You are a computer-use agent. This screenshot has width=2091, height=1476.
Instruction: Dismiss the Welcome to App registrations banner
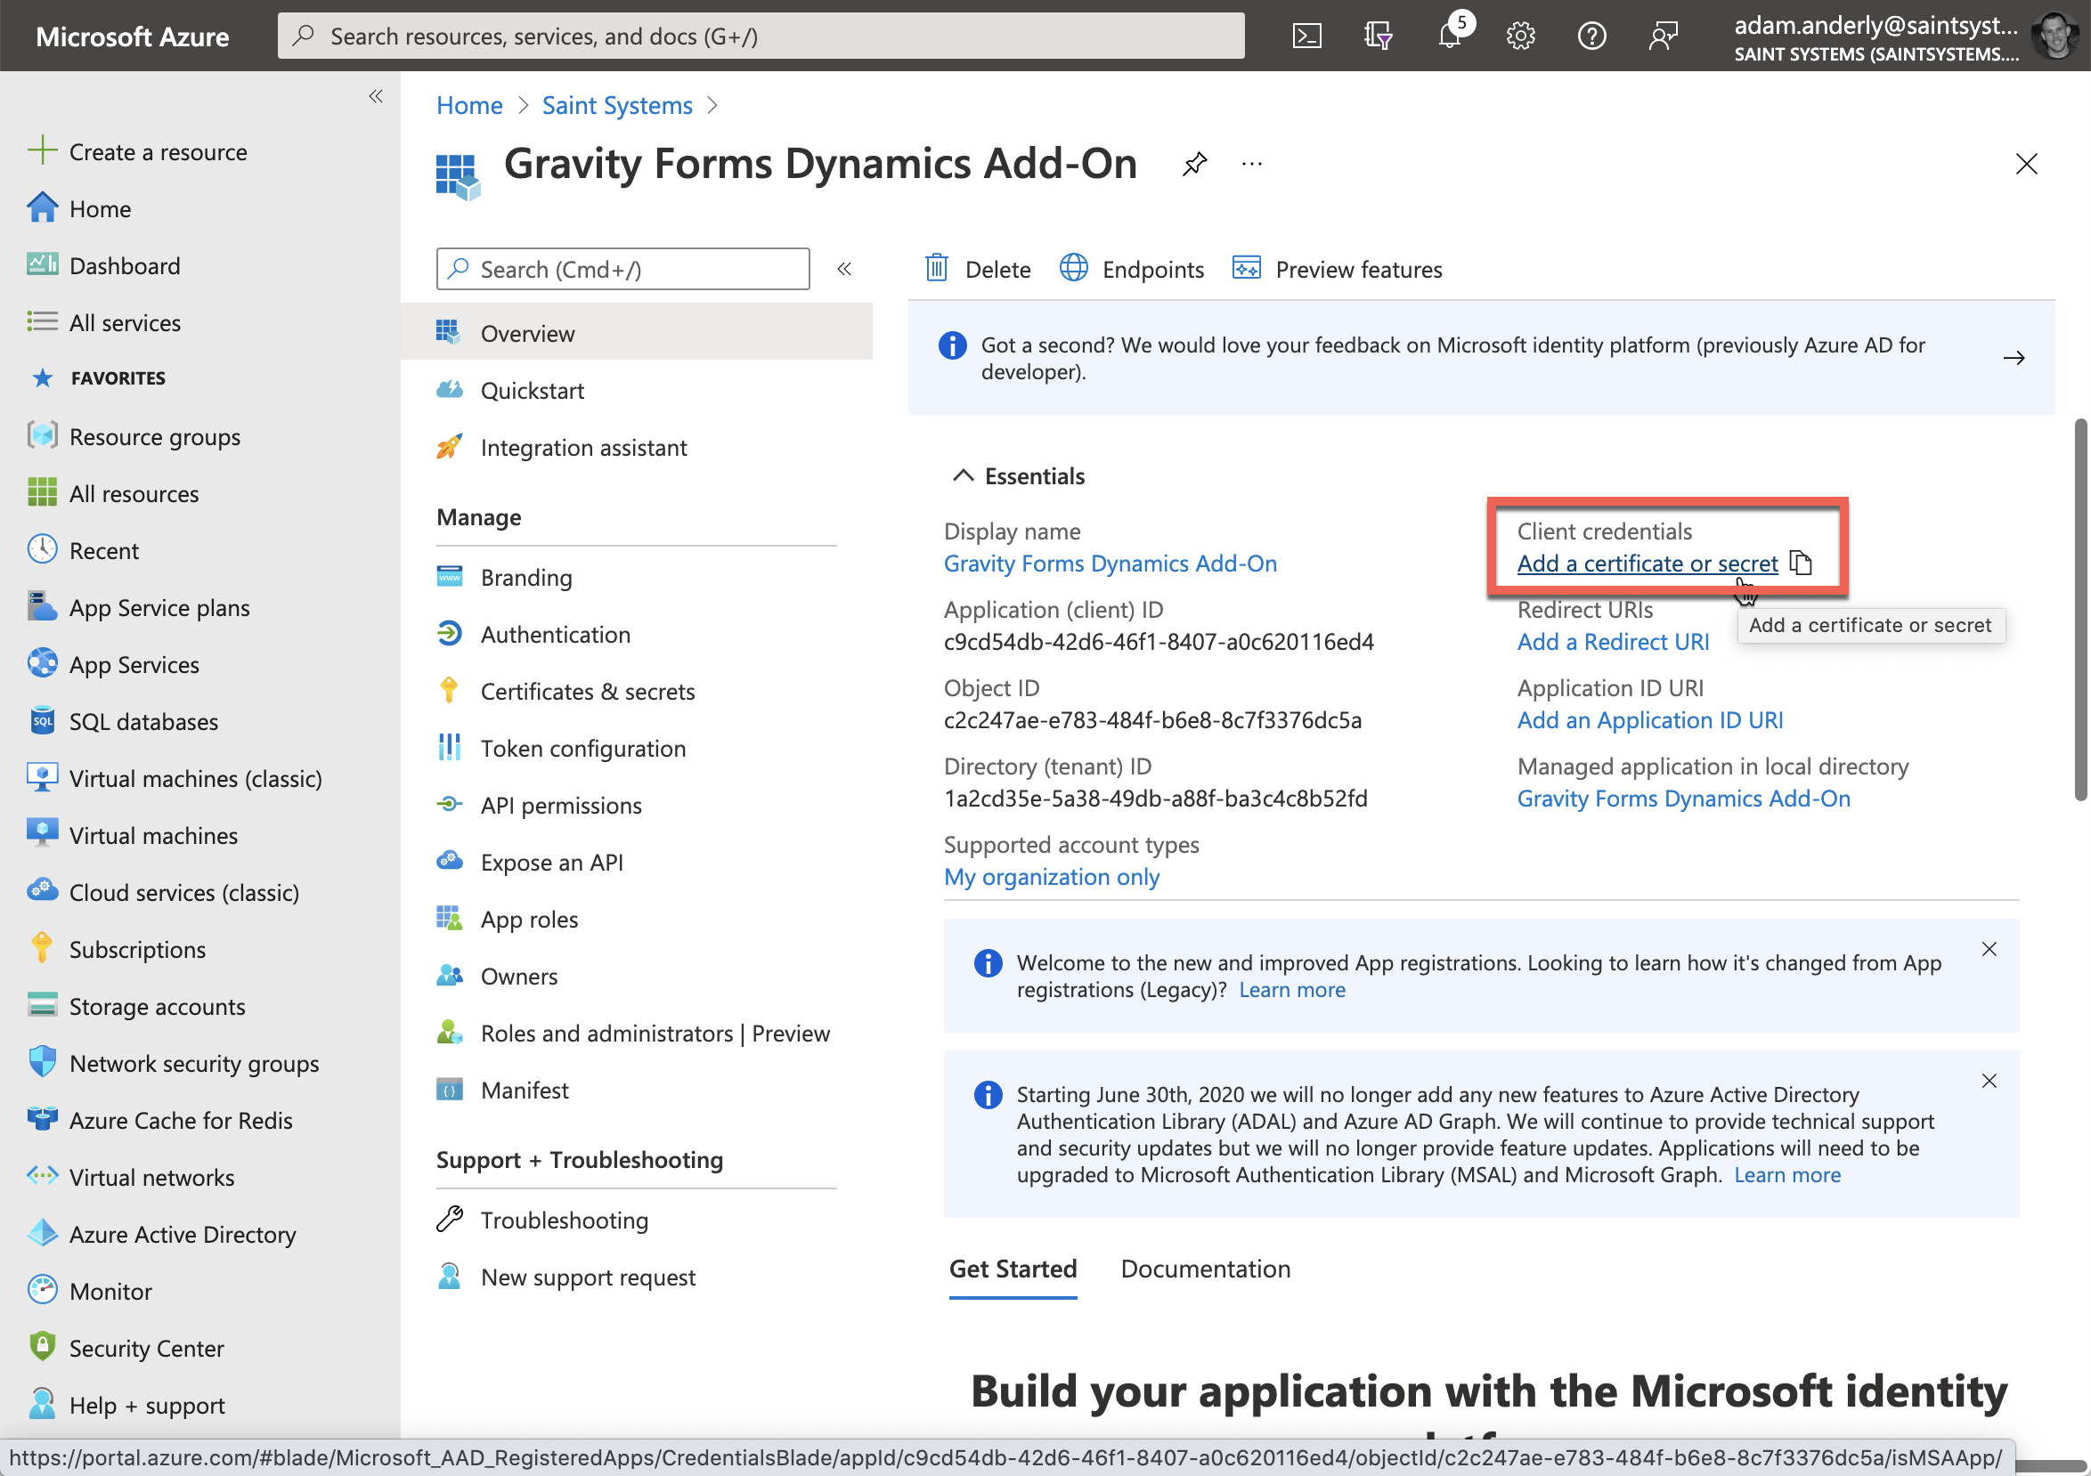point(1989,950)
